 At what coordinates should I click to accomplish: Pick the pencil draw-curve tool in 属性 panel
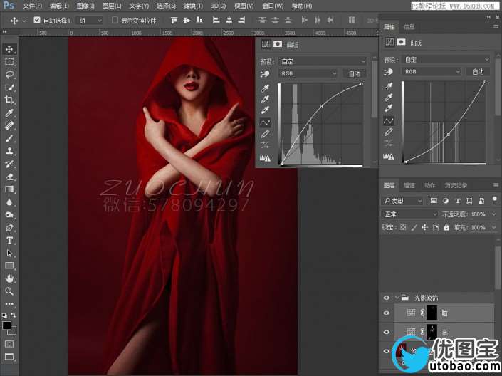tap(389, 132)
